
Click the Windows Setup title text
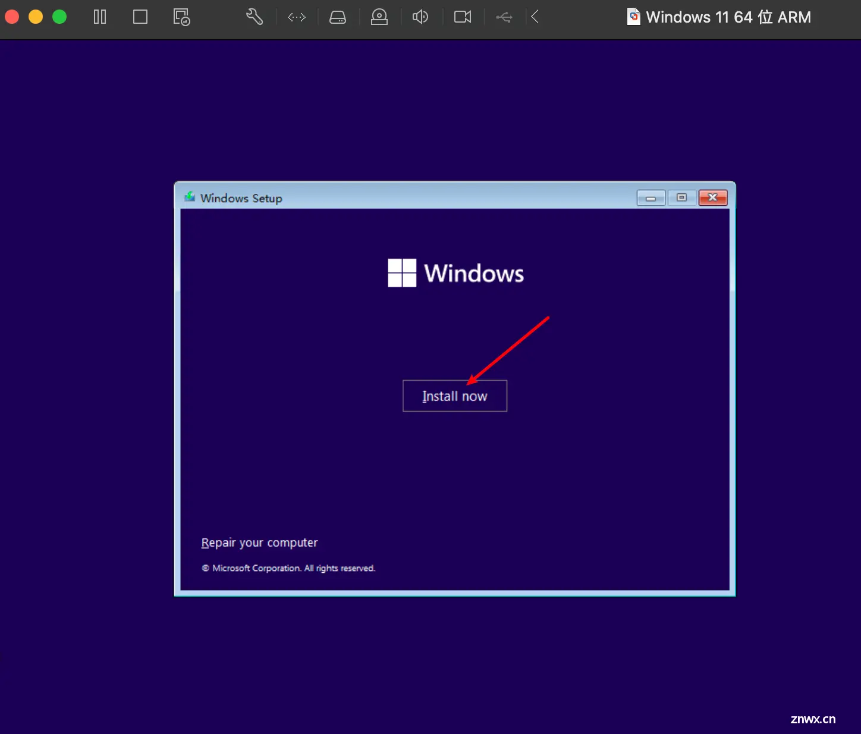241,198
